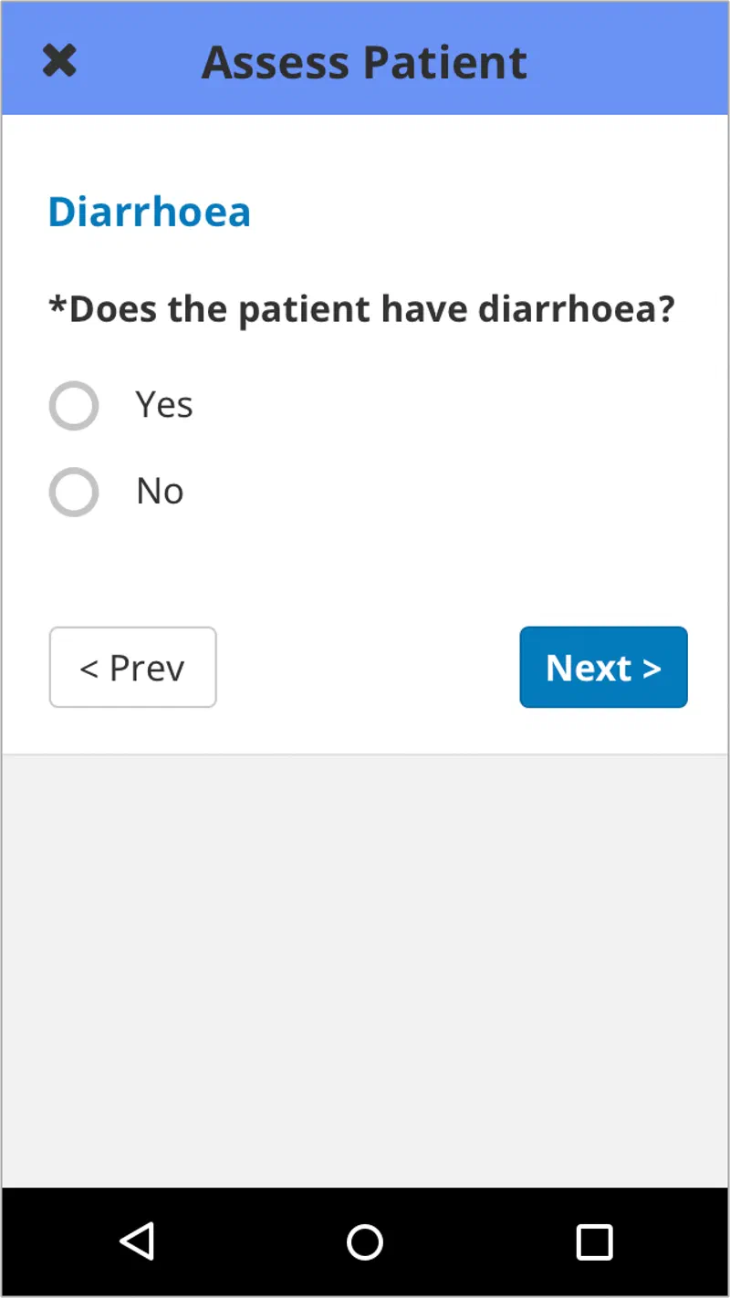Click the blue Diarrhoea section heading
The width and height of the screenshot is (730, 1298).
point(149,212)
